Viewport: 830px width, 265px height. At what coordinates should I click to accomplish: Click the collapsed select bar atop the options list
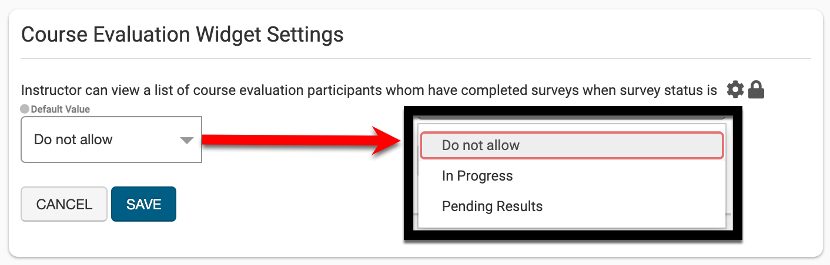coord(571,117)
